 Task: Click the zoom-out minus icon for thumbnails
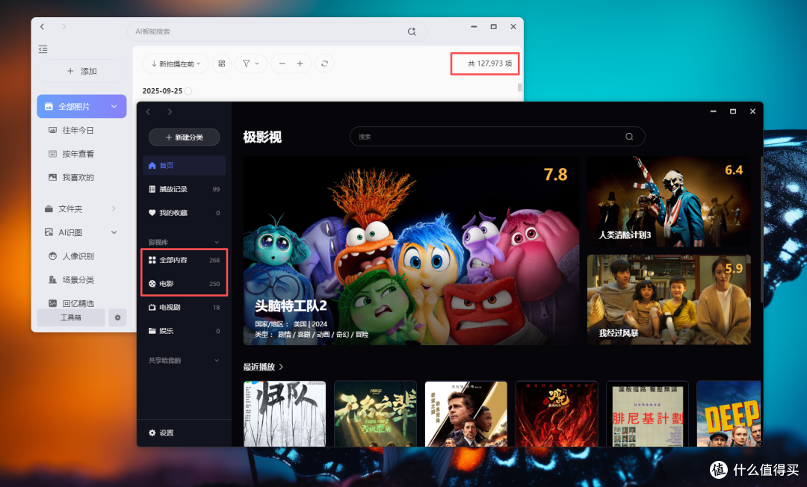click(x=282, y=63)
